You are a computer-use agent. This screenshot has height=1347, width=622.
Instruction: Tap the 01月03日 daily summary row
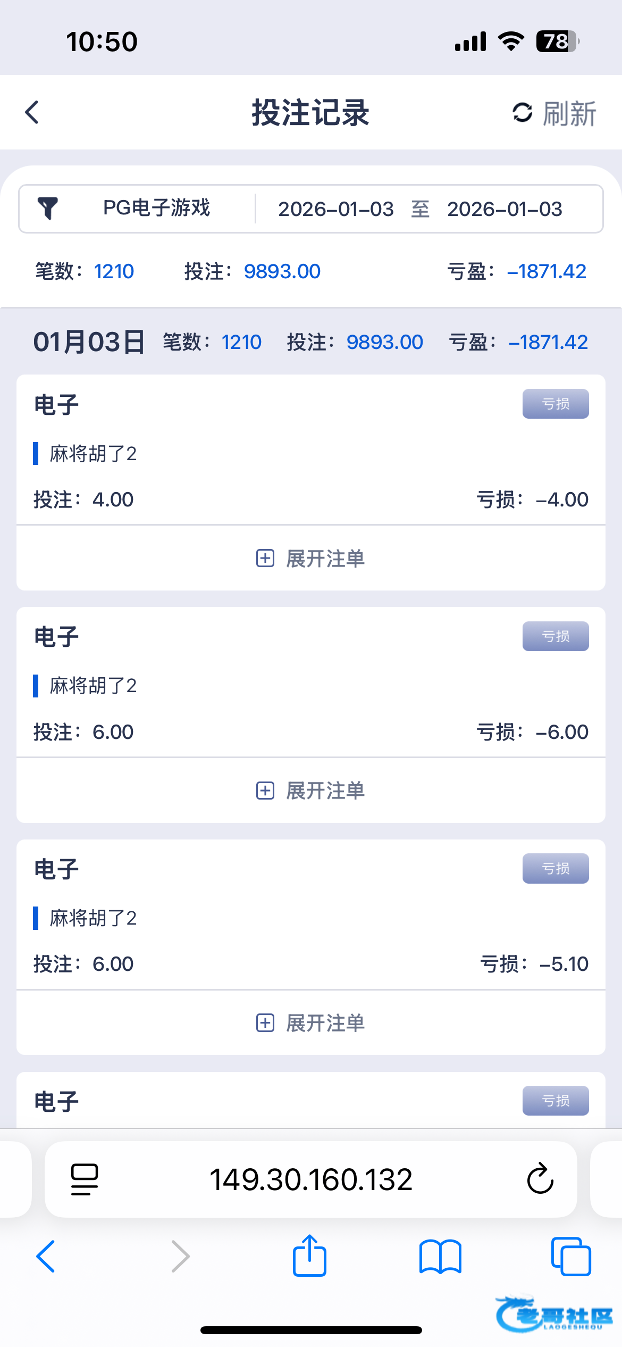(x=310, y=342)
